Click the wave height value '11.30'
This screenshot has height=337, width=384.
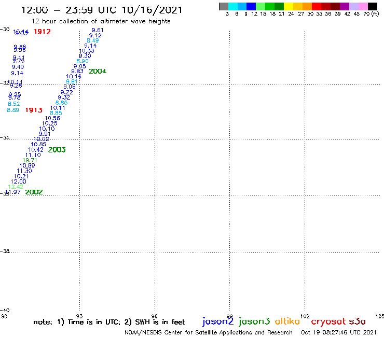[x=24, y=171]
